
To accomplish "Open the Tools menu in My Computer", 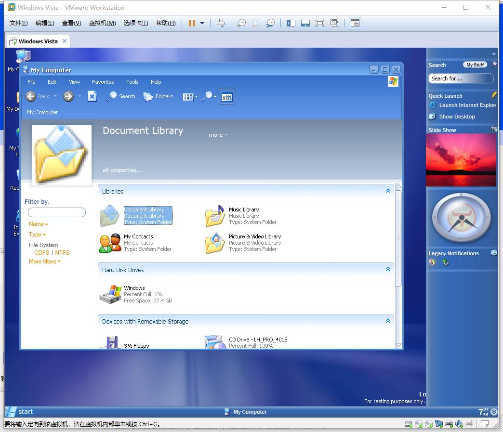I will point(132,82).
